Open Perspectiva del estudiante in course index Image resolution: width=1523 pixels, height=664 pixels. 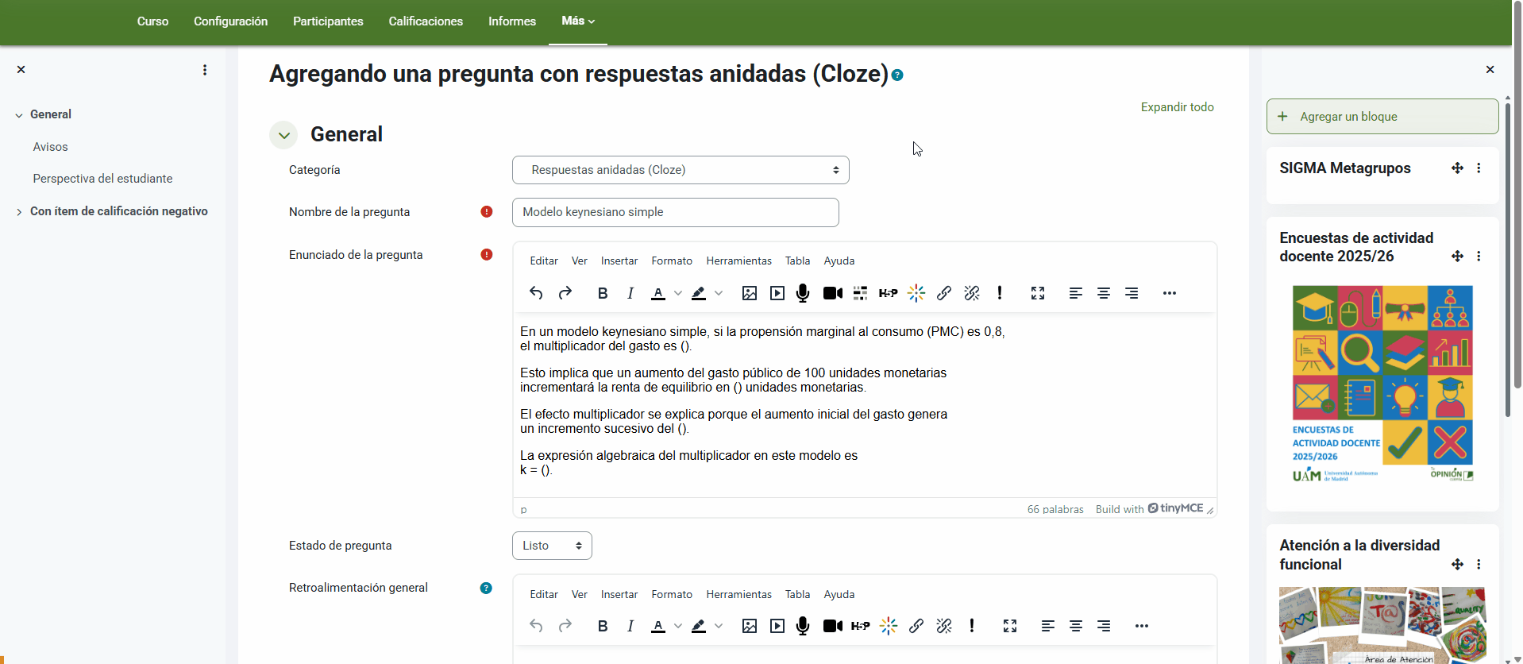(x=102, y=179)
